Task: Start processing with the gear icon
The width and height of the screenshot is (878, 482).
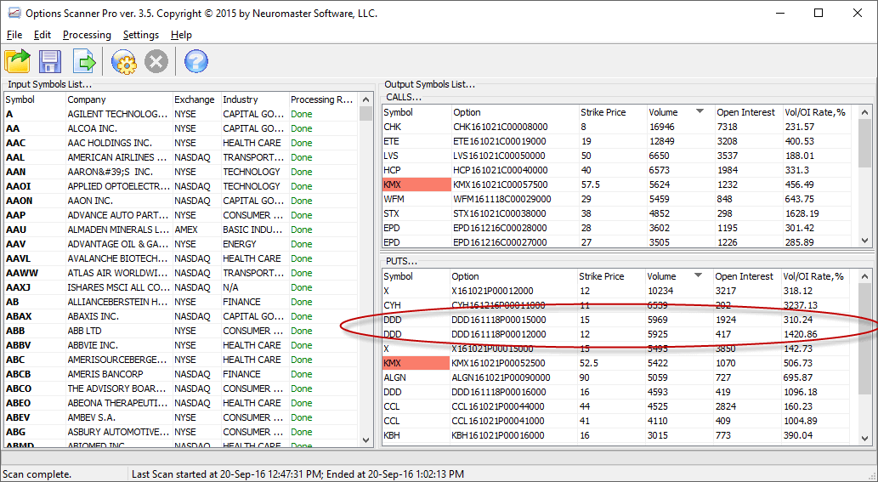Action: [124, 61]
